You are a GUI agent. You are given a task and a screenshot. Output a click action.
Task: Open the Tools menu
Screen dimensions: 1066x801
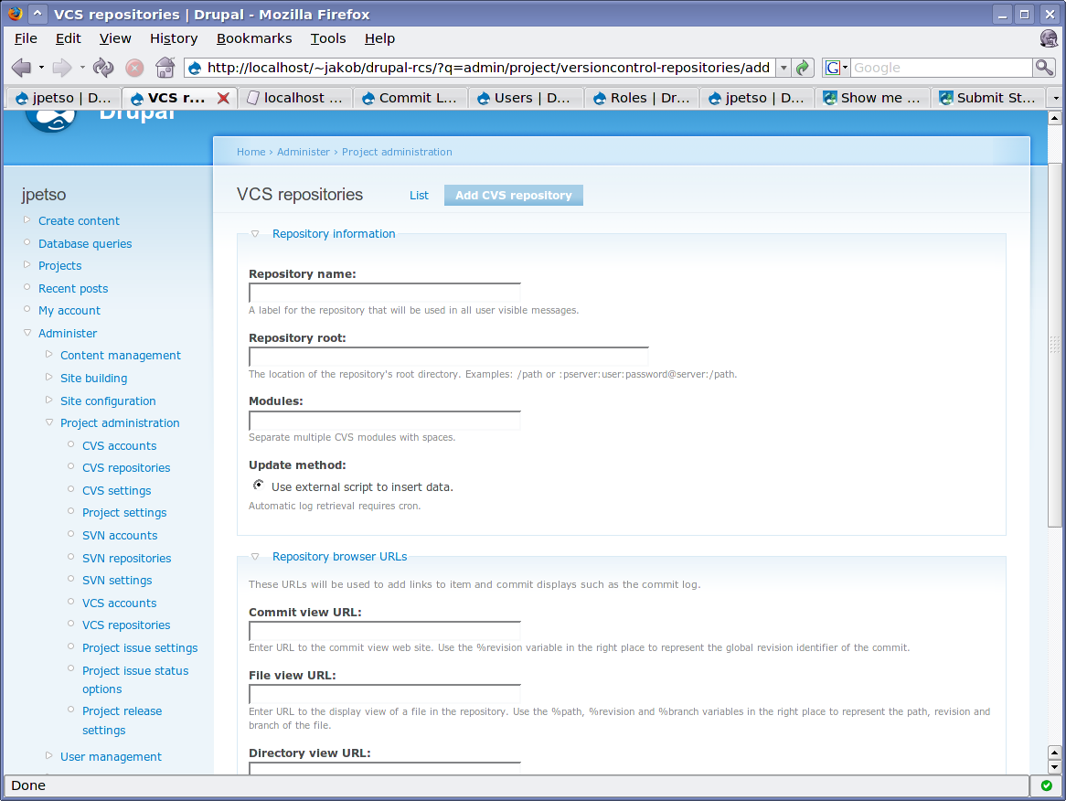327,38
